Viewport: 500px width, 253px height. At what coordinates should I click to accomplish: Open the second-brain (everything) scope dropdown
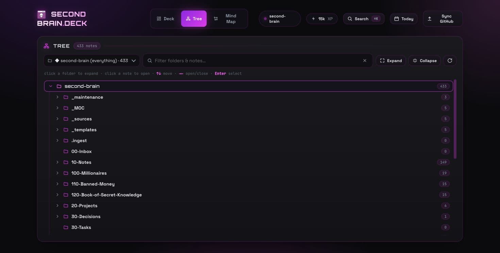click(x=92, y=61)
